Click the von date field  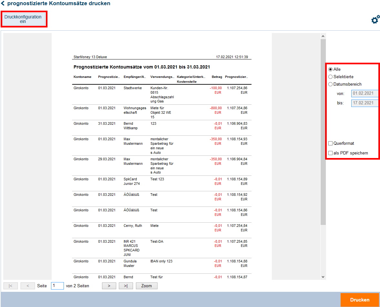365,94
